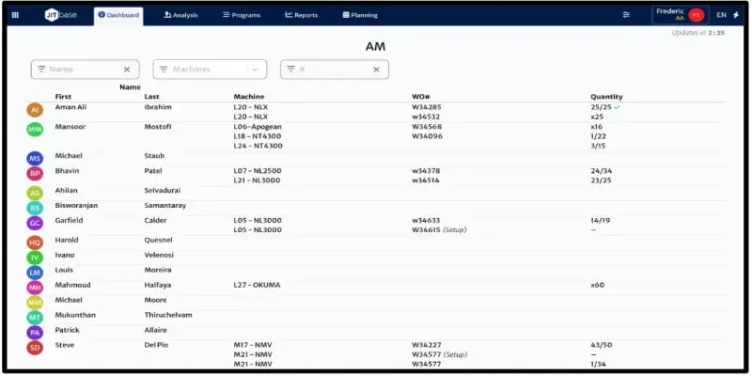Click quantity 43/50
Screen dimensions: 752x376
coord(602,345)
